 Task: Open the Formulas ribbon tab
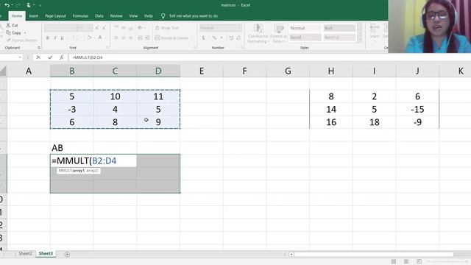tap(80, 16)
